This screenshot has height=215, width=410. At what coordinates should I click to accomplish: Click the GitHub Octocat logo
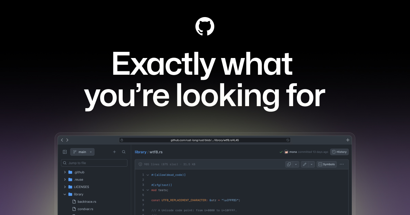(x=205, y=27)
